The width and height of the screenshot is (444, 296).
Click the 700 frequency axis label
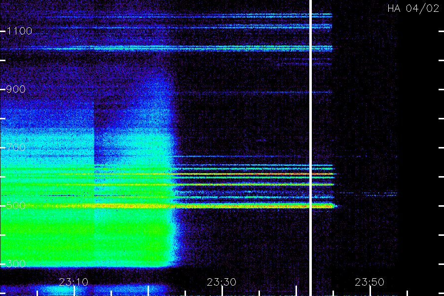(x=16, y=148)
